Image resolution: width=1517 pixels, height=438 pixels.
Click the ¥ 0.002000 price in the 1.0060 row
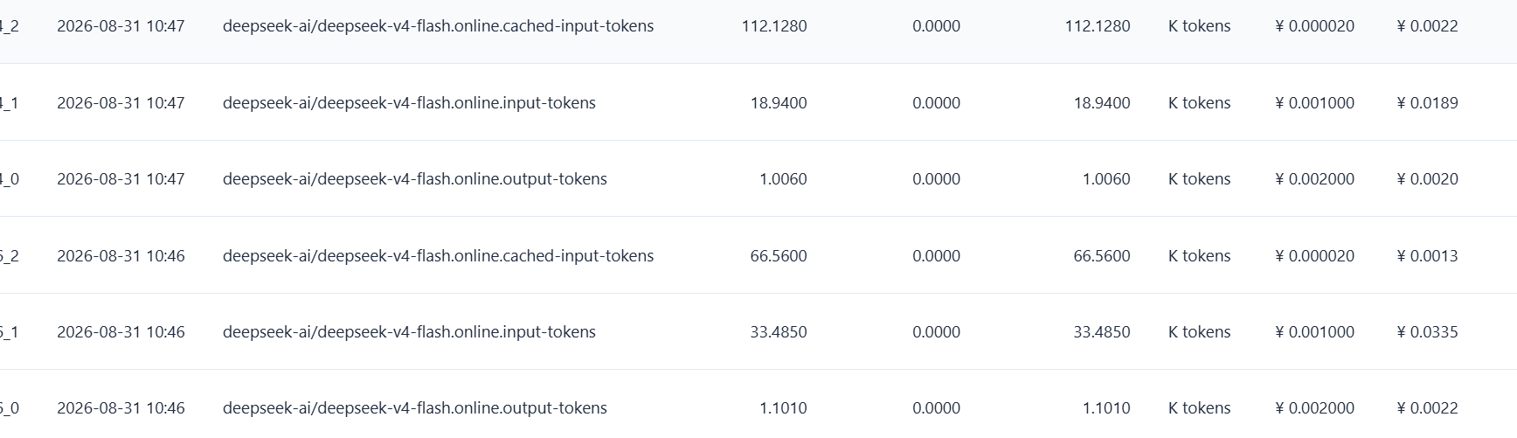click(1315, 179)
